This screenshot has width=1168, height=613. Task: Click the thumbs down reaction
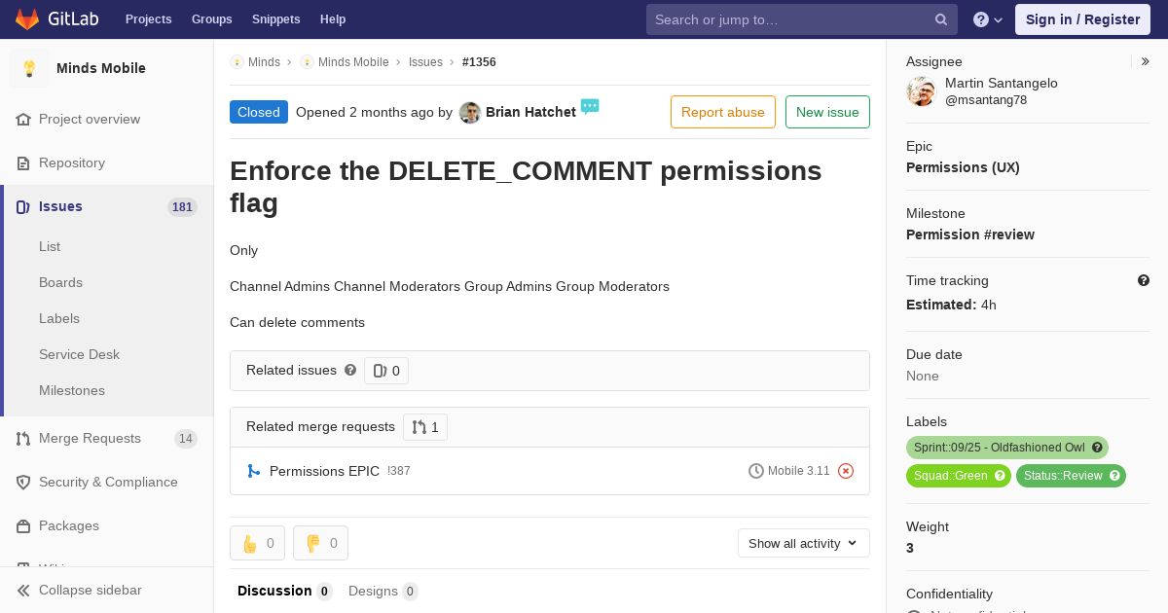(320, 543)
